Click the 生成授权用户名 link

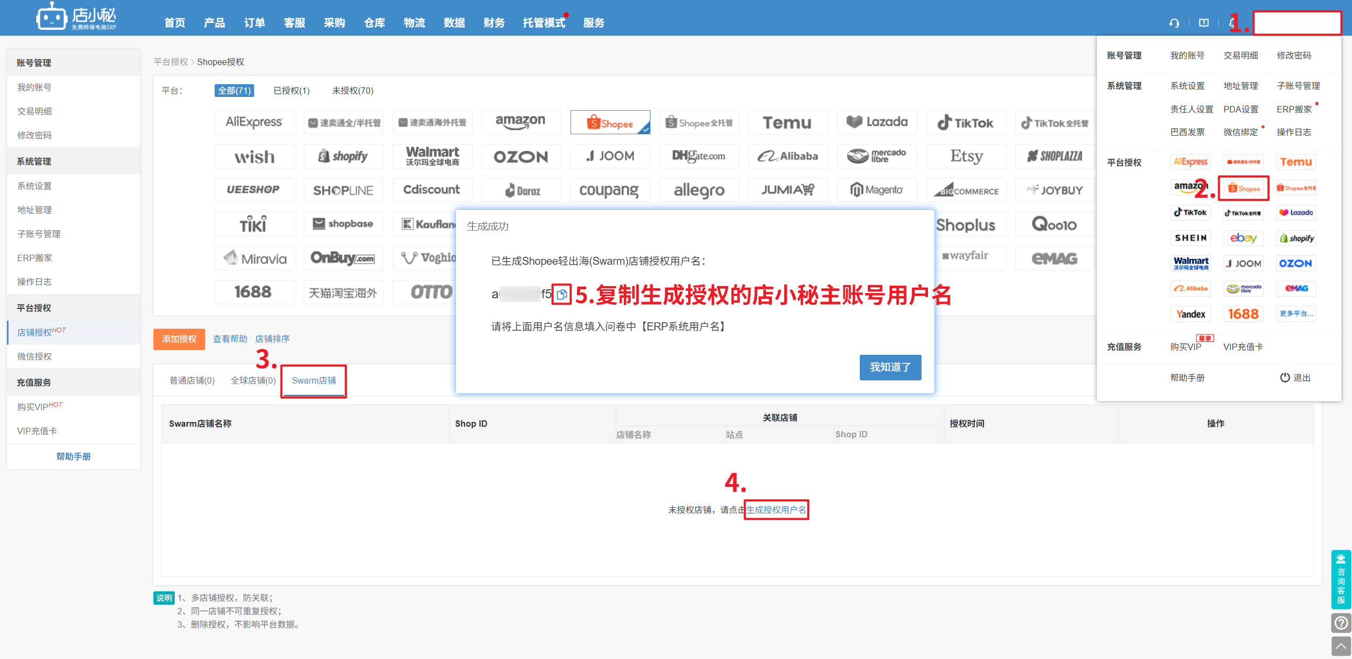(x=776, y=510)
